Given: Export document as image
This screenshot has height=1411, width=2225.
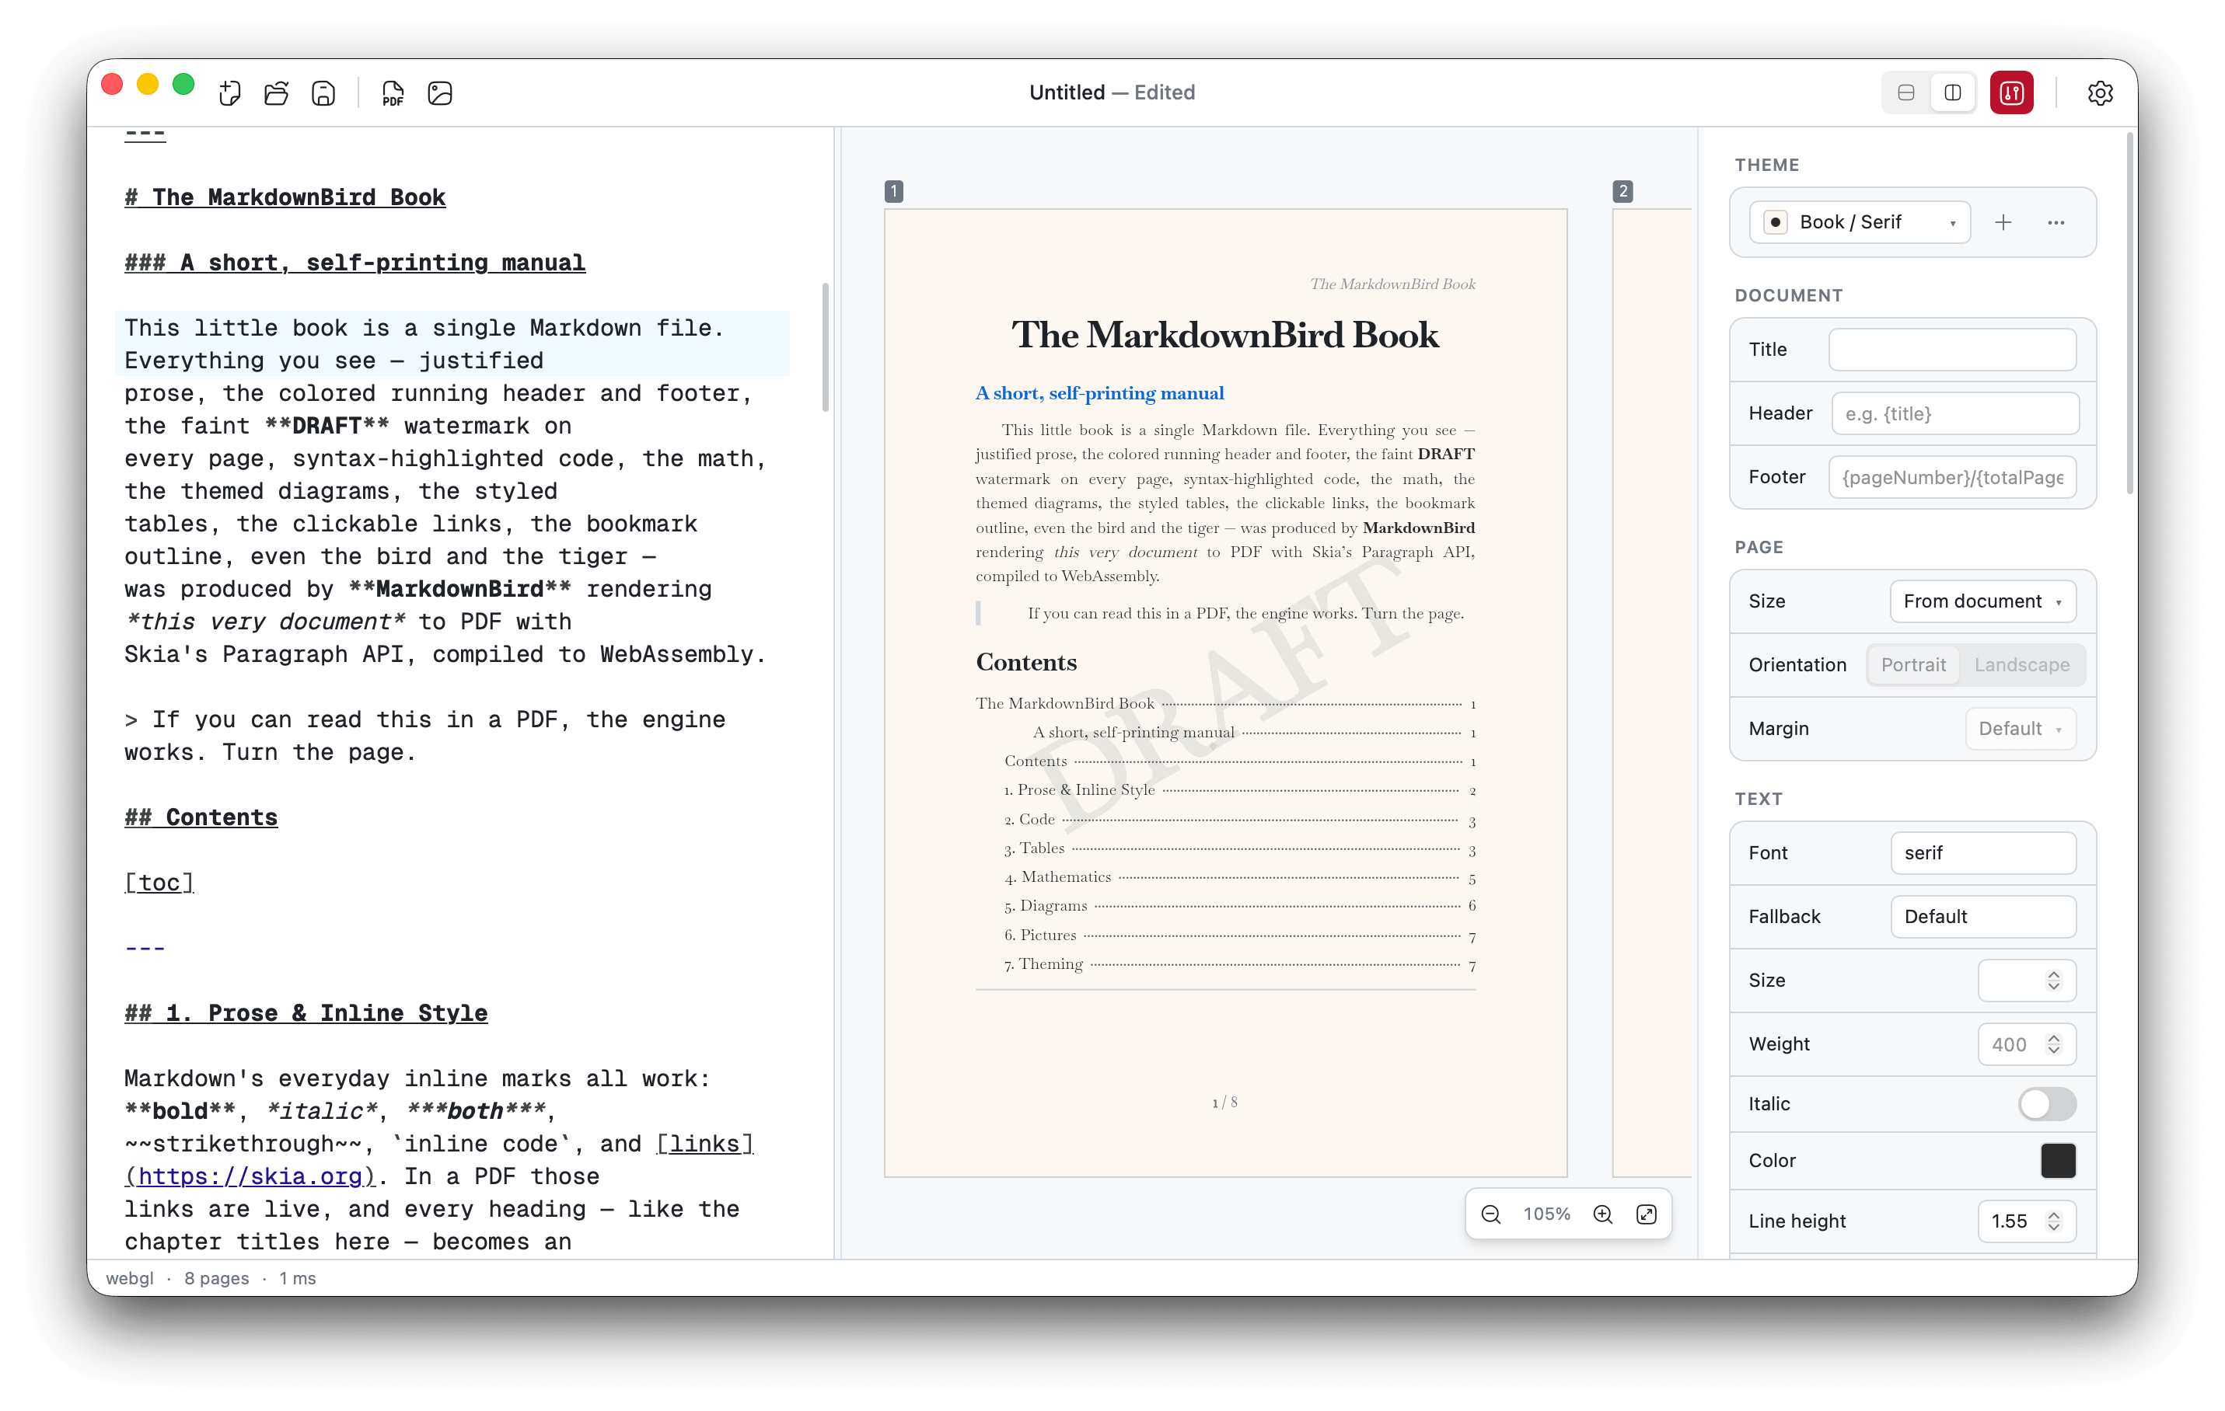Looking at the screenshot, I should point(440,93).
